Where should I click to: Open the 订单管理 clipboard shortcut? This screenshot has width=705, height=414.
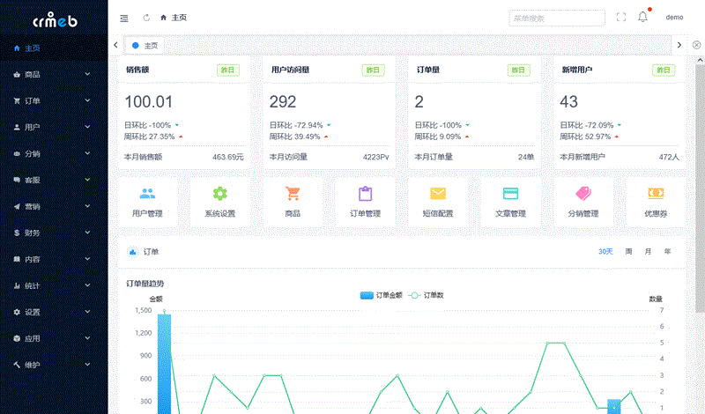click(x=365, y=195)
